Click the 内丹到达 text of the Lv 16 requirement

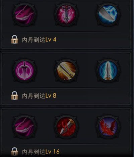coord(33,152)
